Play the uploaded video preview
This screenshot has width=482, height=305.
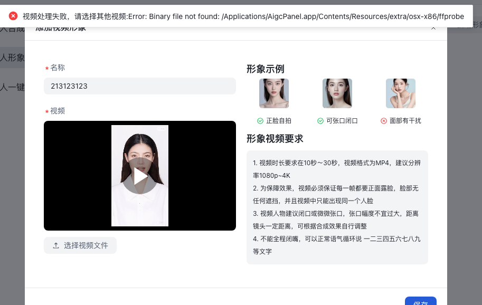pos(140,176)
